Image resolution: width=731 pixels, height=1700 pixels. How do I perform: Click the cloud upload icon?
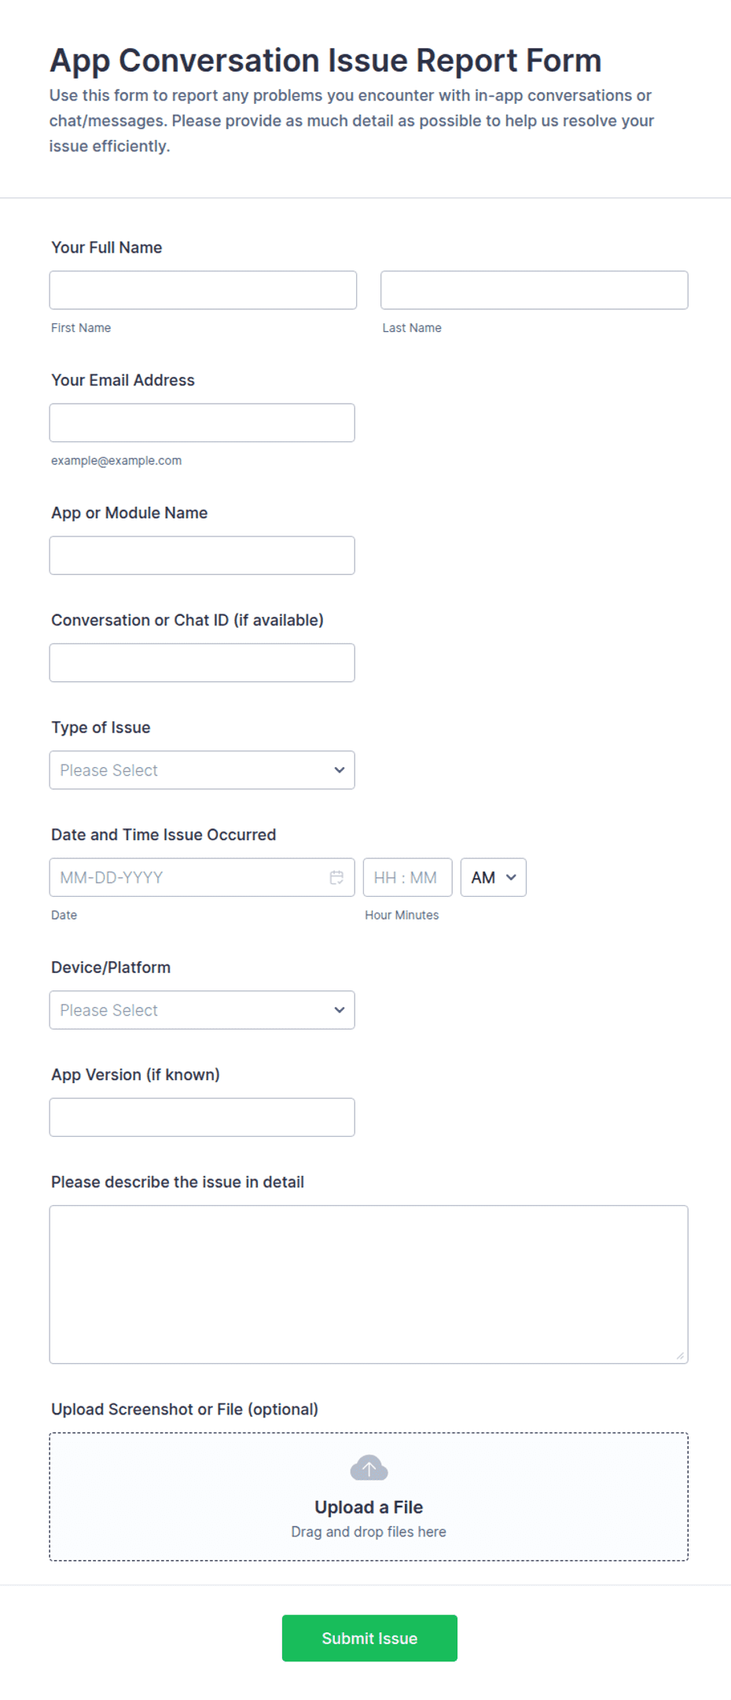[369, 1468]
